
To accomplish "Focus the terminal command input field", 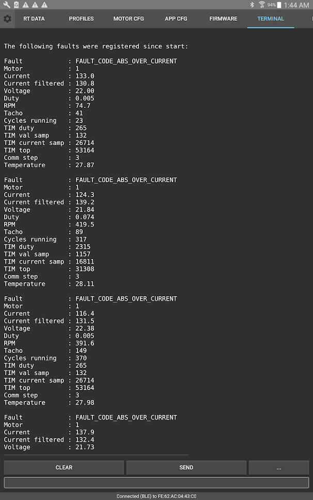I will tap(156, 482).
